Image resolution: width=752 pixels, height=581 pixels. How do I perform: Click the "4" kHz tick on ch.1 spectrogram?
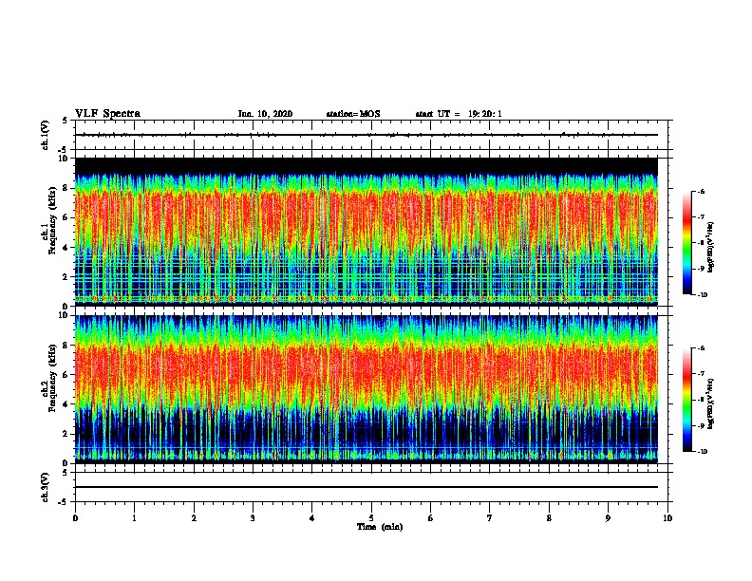[66, 248]
